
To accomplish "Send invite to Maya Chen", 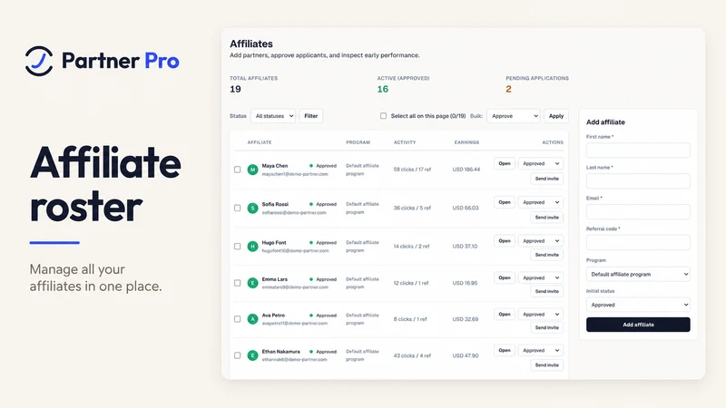I will [547, 179].
